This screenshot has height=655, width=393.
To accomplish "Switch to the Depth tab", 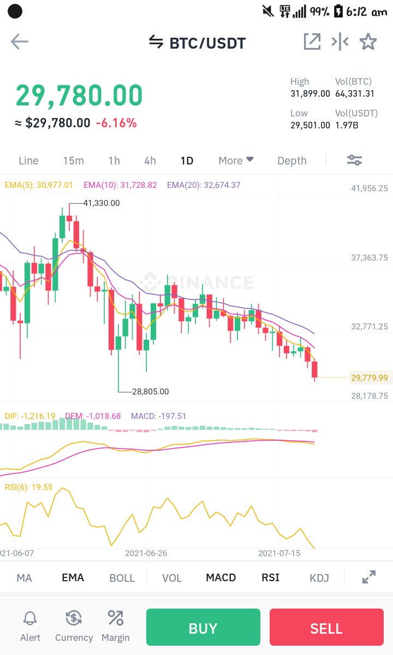I will (x=292, y=161).
